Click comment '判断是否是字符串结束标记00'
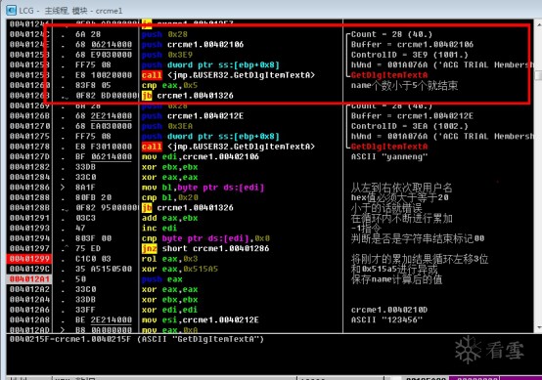The width and height of the screenshot is (542, 380). tap(418, 238)
